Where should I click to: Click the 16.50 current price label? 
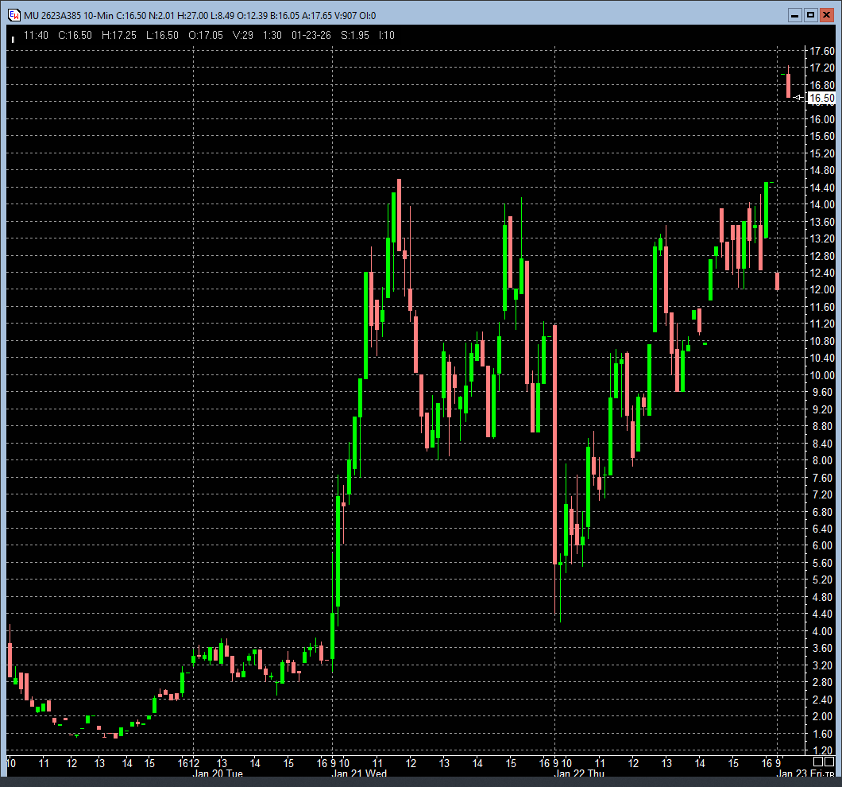(x=821, y=99)
